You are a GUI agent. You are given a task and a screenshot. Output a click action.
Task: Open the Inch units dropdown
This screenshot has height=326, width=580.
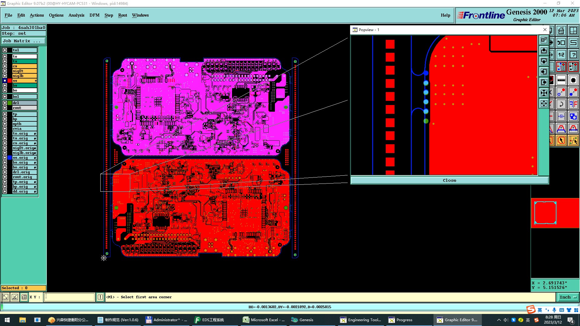coord(568,297)
